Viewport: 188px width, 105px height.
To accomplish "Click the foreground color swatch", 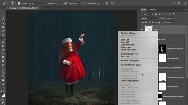I will pyautogui.click(x=2, y=94).
